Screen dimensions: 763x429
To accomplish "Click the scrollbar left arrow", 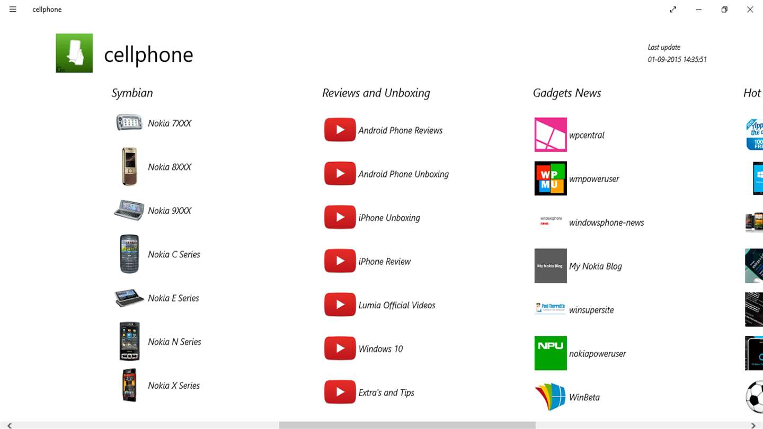I will [x=9, y=425].
